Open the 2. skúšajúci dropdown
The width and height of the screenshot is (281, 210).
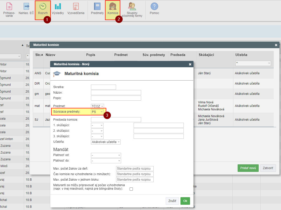click(97, 131)
